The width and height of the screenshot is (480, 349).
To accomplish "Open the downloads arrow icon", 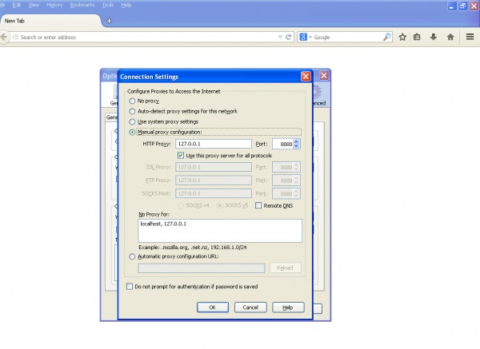I will coord(433,38).
